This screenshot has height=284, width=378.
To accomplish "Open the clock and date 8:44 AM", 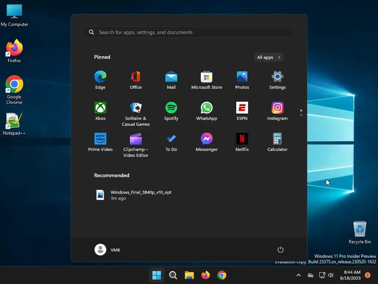I will 350,275.
